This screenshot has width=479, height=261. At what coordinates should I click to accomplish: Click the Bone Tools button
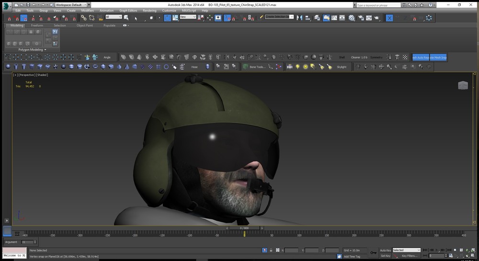coord(257,67)
